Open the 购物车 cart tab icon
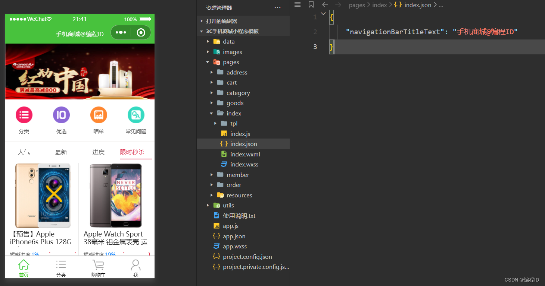 point(99,265)
